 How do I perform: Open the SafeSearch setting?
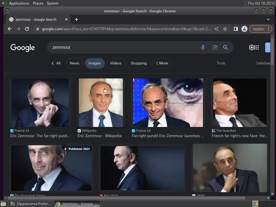point(263,63)
